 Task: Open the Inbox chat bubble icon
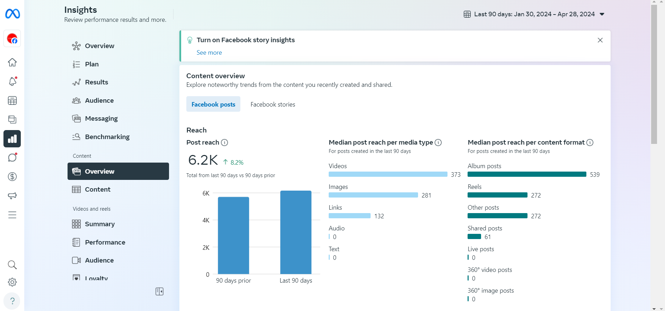(x=12, y=158)
